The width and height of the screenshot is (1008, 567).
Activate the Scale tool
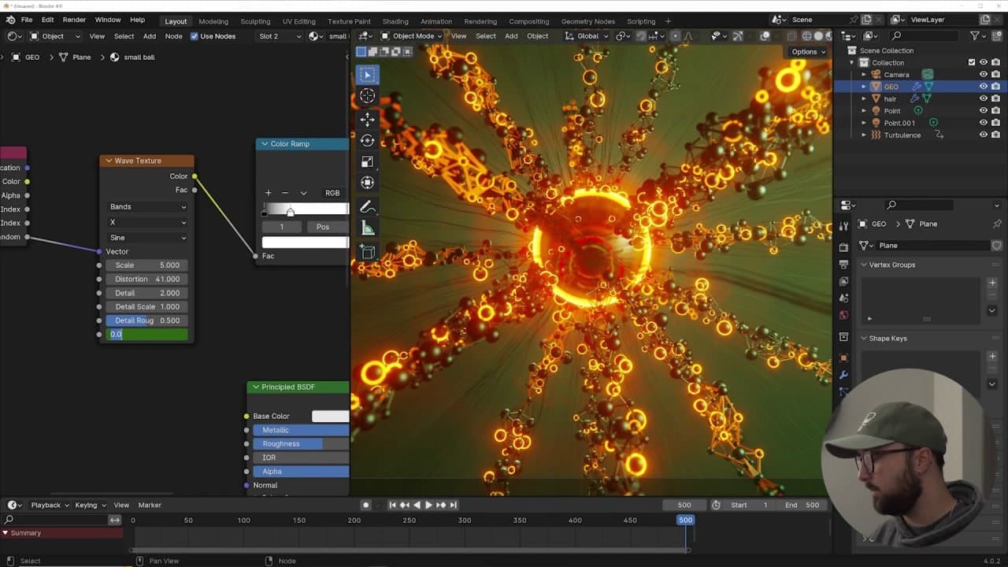pyautogui.click(x=367, y=161)
